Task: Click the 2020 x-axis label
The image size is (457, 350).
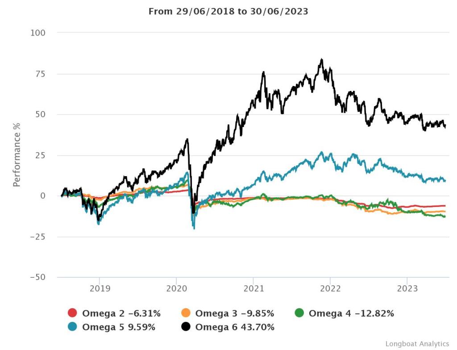Action: click(x=176, y=288)
